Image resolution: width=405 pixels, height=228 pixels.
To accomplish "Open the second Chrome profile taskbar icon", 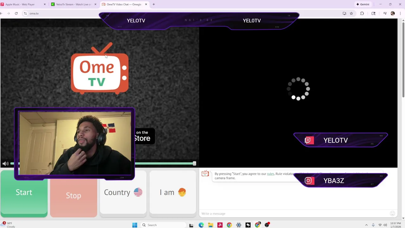I will click(x=258, y=225).
